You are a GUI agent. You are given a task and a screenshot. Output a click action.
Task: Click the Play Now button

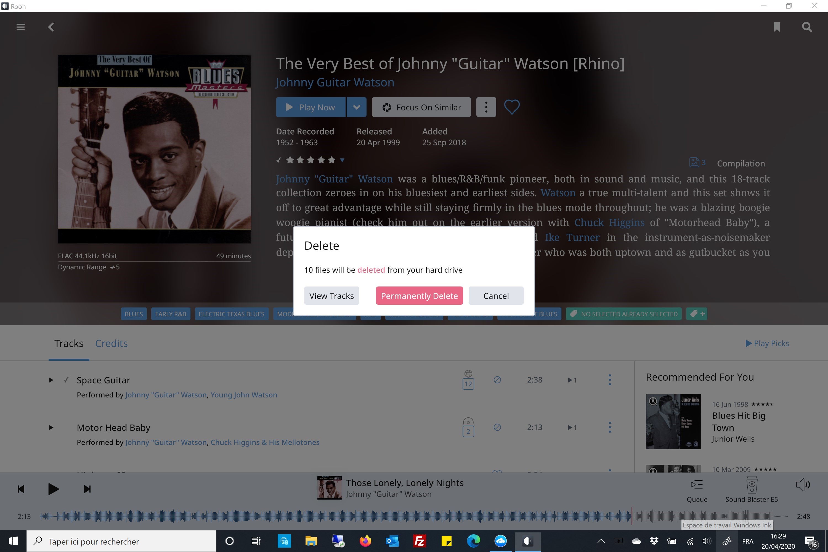[310, 107]
